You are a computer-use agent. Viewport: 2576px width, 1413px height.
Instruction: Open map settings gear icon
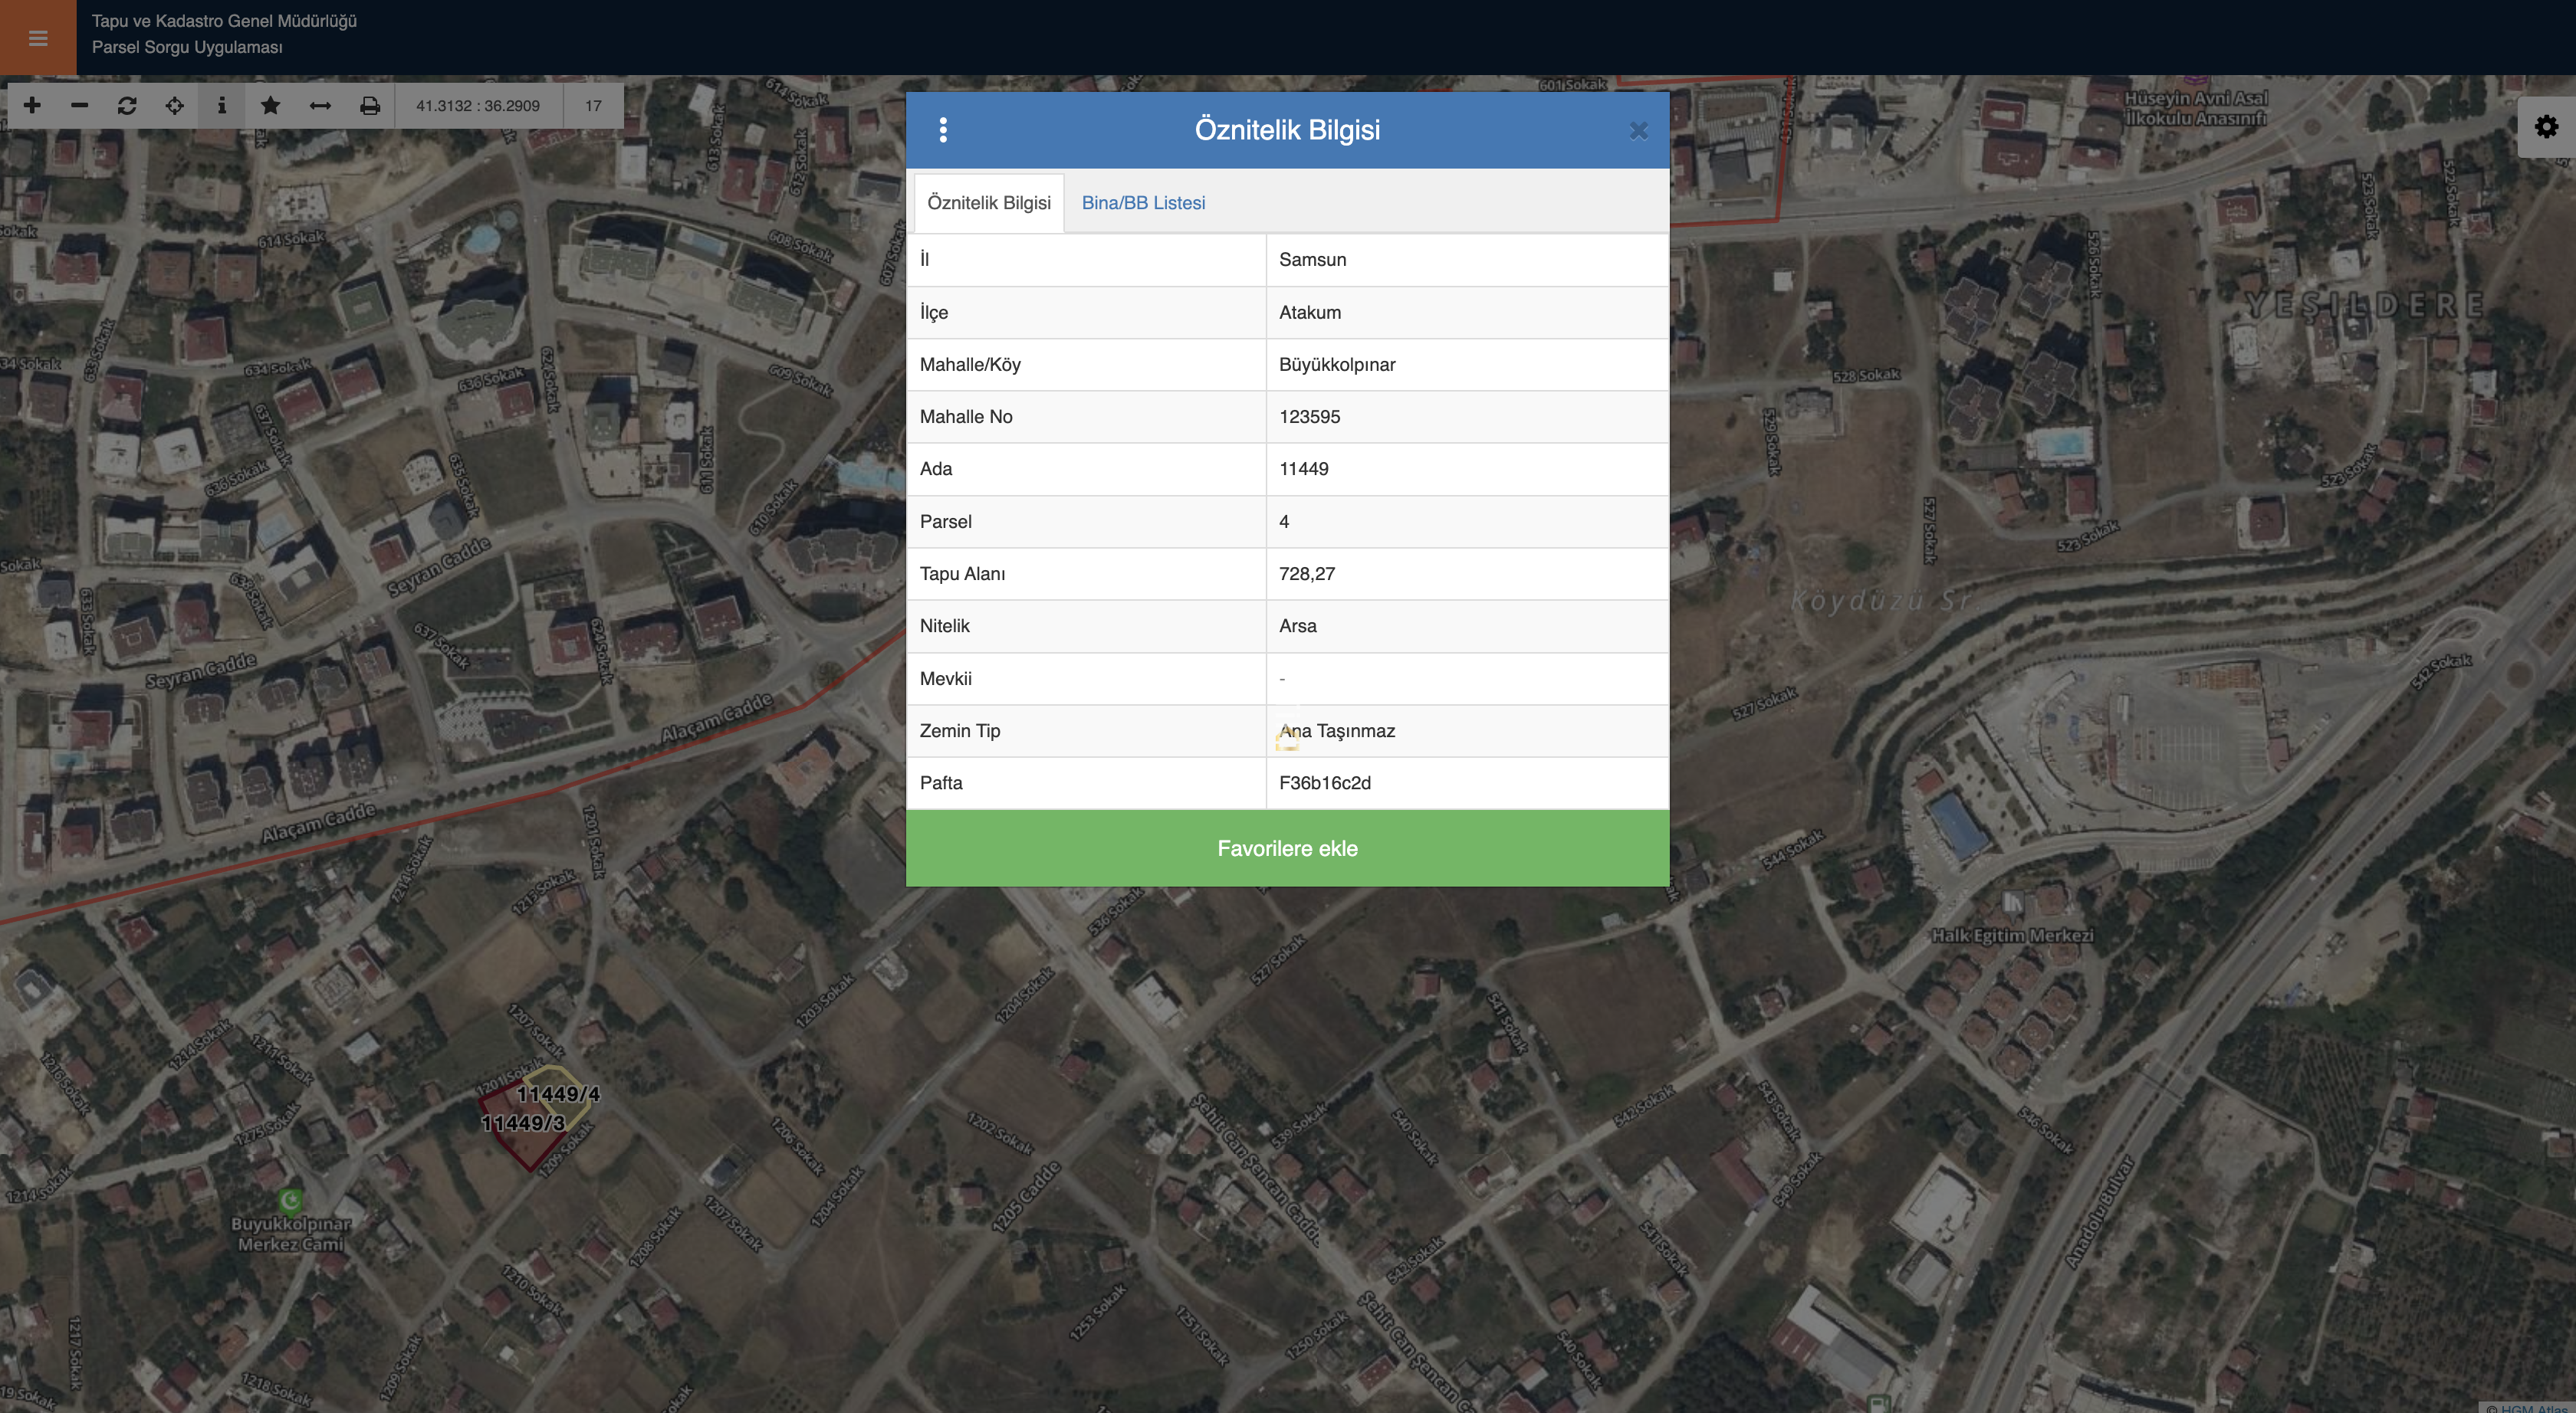tap(2546, 127)
